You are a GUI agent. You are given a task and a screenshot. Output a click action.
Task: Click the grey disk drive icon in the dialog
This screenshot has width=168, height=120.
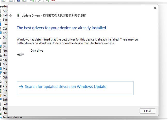click(x=21, y=54)
